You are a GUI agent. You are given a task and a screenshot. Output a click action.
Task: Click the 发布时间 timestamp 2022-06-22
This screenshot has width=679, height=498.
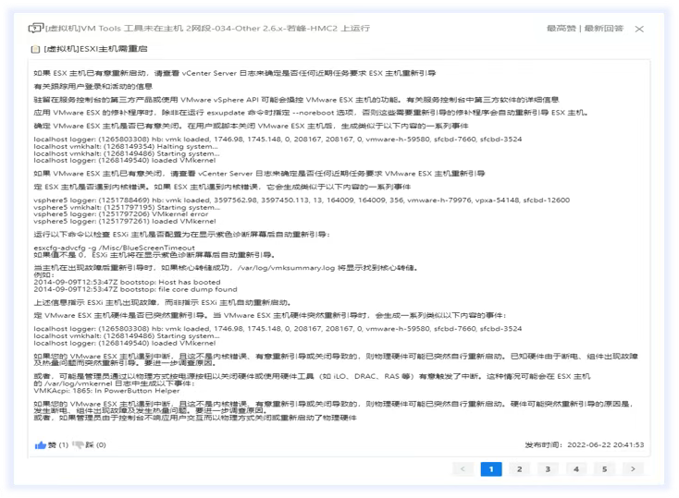click(610, 444)
